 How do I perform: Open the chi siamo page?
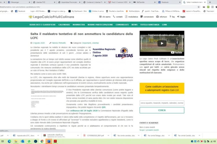pos(105,17)
